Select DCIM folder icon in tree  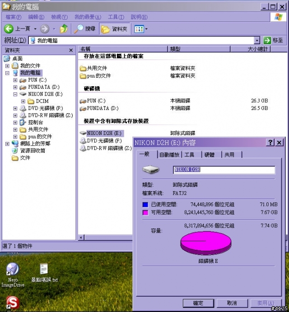31,101
